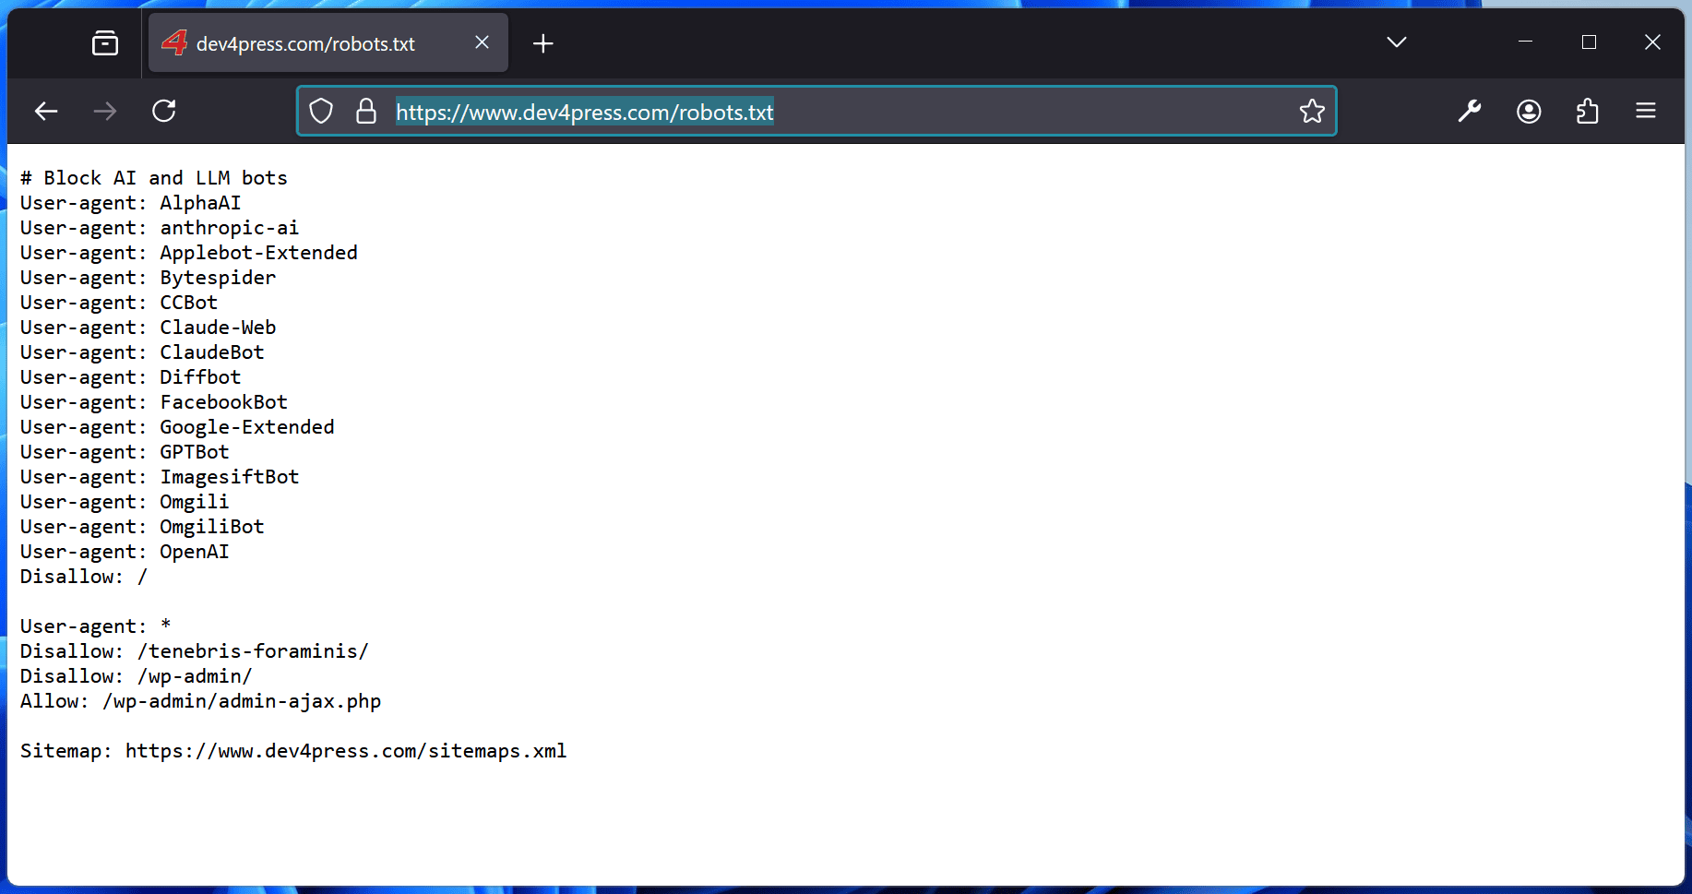Minimize the browser window
1692x894 pixels.
pos(1526,42)
